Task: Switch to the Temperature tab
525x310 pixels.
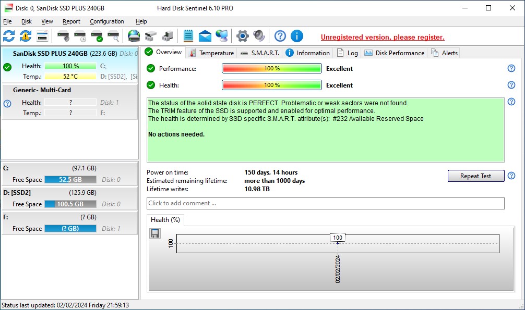Action: 211,53
